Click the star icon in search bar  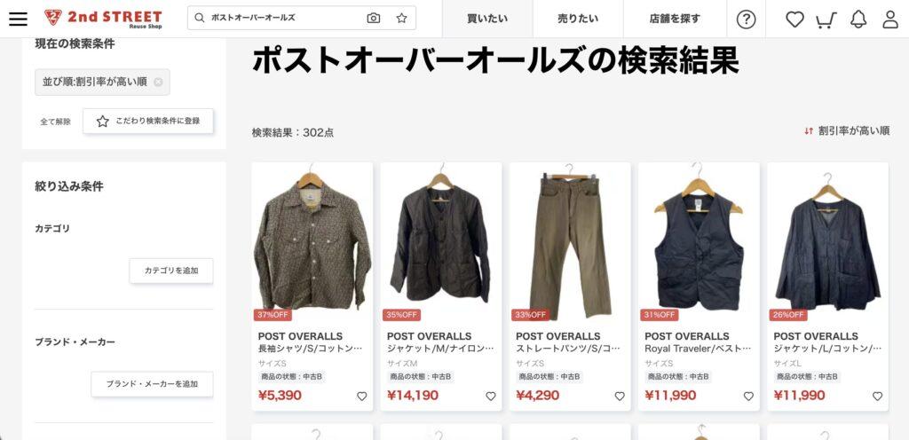402,18
